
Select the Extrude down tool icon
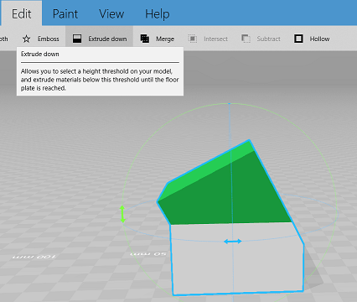pos(77,39)
